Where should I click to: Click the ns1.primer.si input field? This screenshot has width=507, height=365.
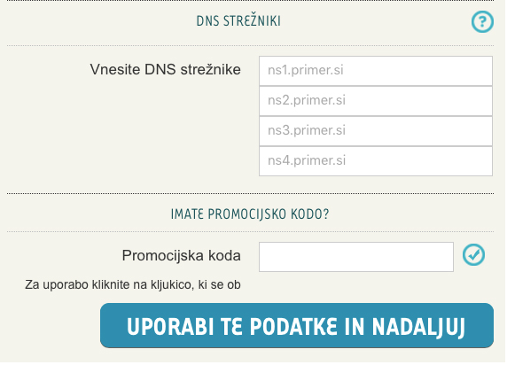point(376,71)
